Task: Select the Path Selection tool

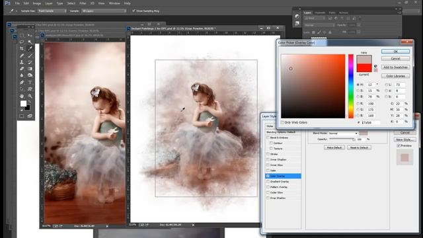Action: 22,89
